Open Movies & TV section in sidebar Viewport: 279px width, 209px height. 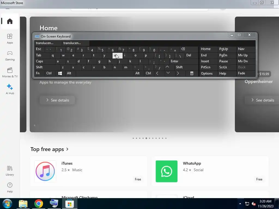tap(10, 72)
